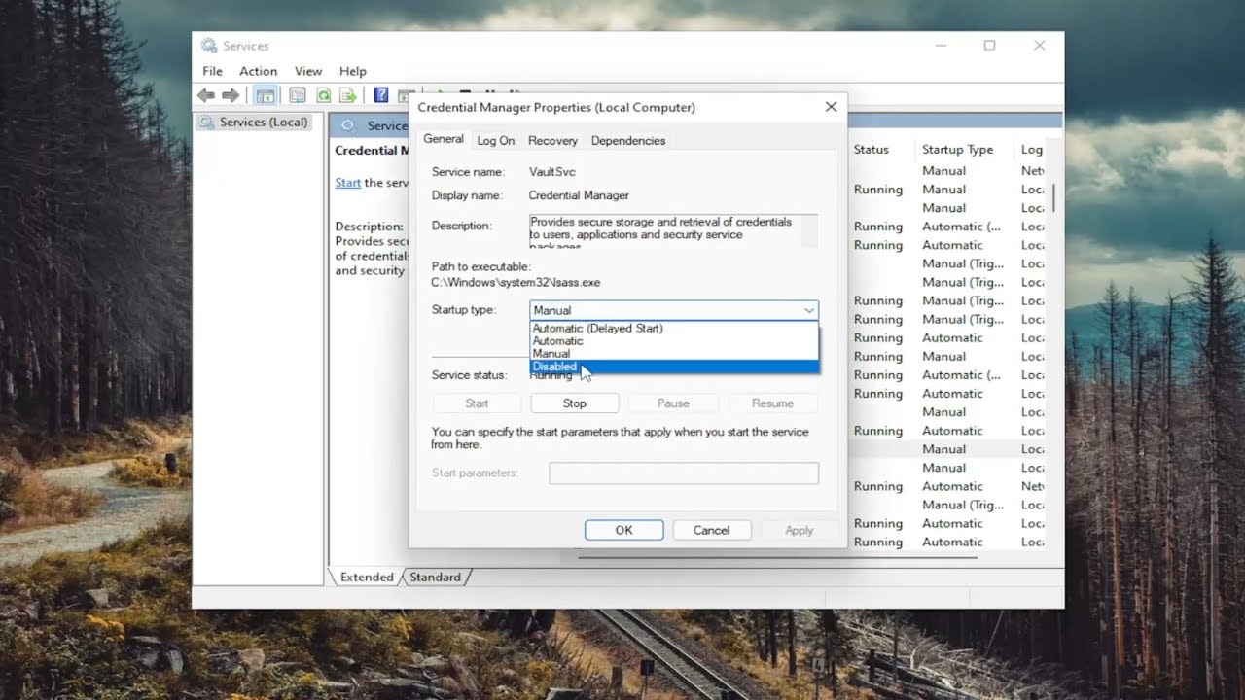The height and width of the screenshot is (700, 1245).
Task: Open the Help menu
Action: point(353,71)
